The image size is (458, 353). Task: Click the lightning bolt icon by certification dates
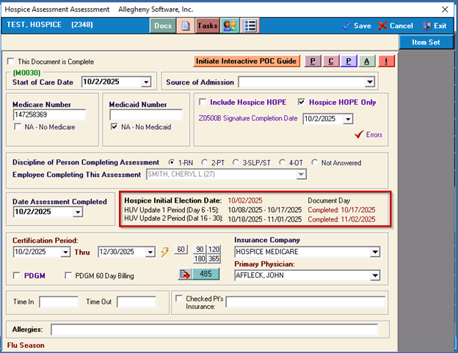tap(165, 252)
